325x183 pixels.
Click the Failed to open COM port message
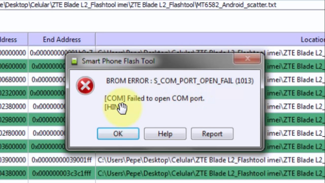click(x=154, y=98)
